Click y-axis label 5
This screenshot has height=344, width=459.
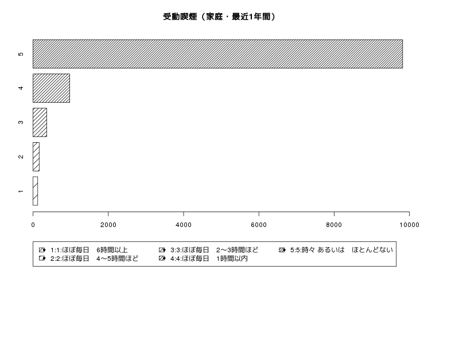click(x=21, y=54)
